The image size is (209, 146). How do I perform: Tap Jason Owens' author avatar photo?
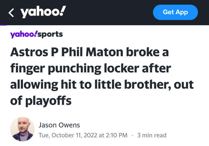(22, 129)
